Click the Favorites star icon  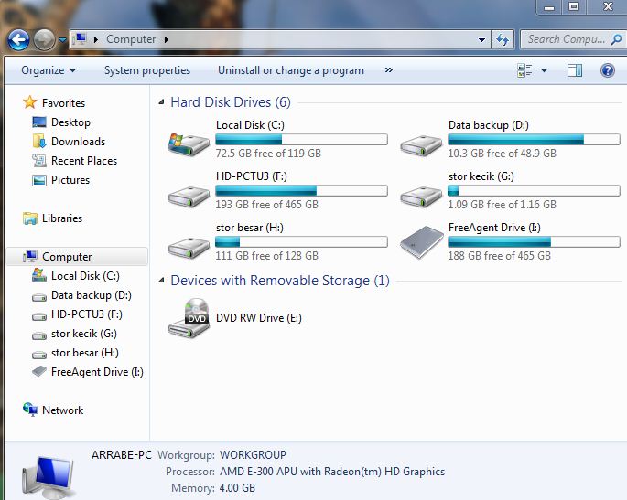(x=29, y=102)
